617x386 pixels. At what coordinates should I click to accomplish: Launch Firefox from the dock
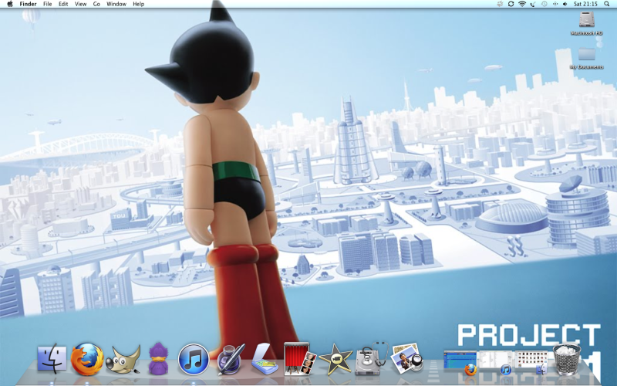[87, 358]
